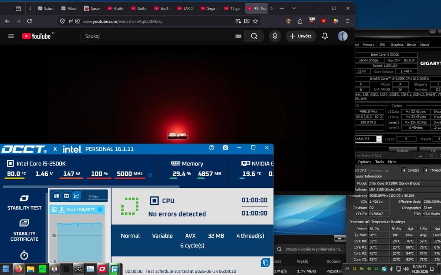Switch monitoring to graph view
Image resolution: width=441 pixels, height=275 pixels.
pos(76,196)
